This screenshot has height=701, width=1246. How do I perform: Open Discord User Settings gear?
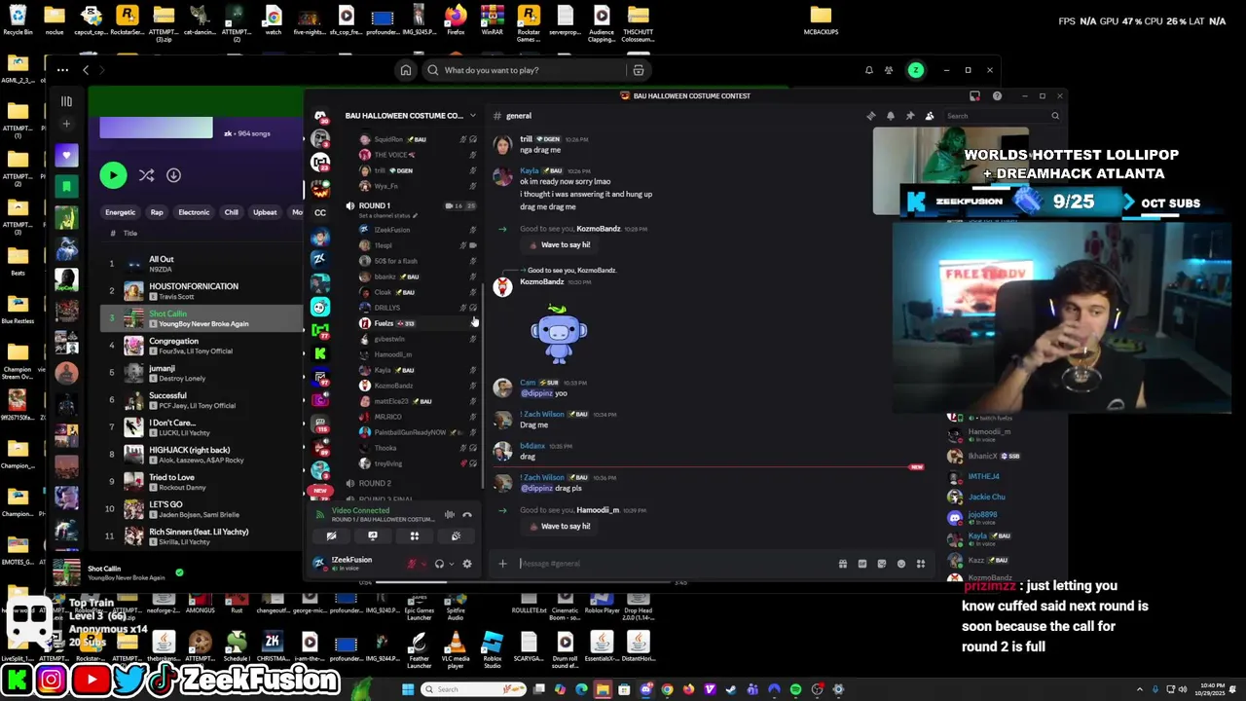pos(467,564)
